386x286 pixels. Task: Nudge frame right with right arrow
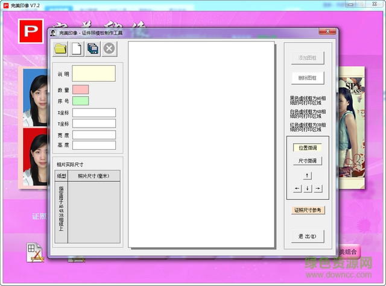(x=318, y=188)
